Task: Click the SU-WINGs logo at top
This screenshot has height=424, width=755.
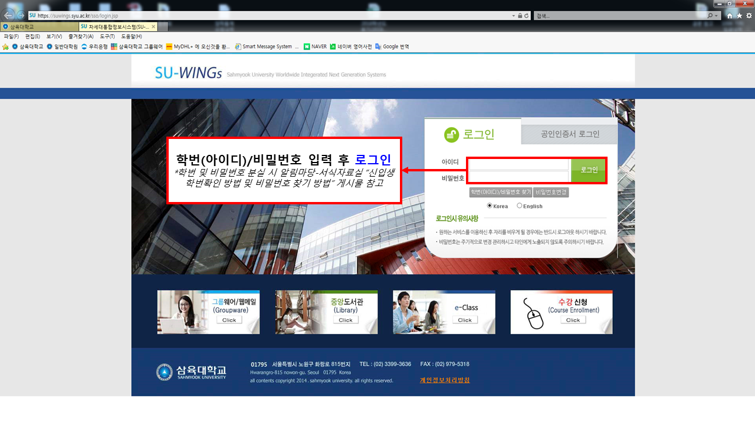Action: (188, 73)
